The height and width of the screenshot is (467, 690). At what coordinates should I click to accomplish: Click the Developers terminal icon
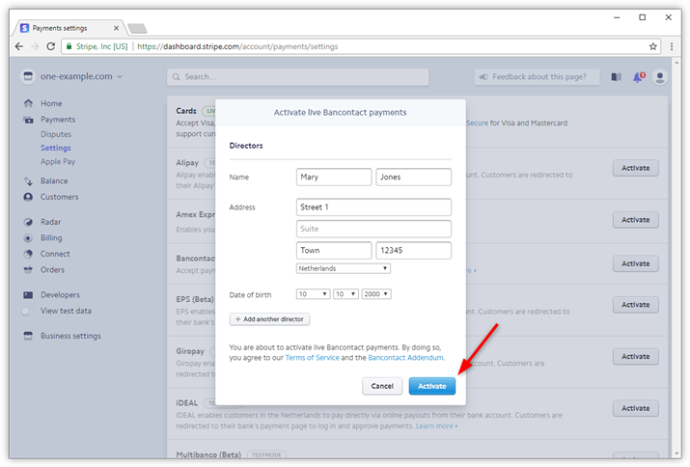click(28, 295)
